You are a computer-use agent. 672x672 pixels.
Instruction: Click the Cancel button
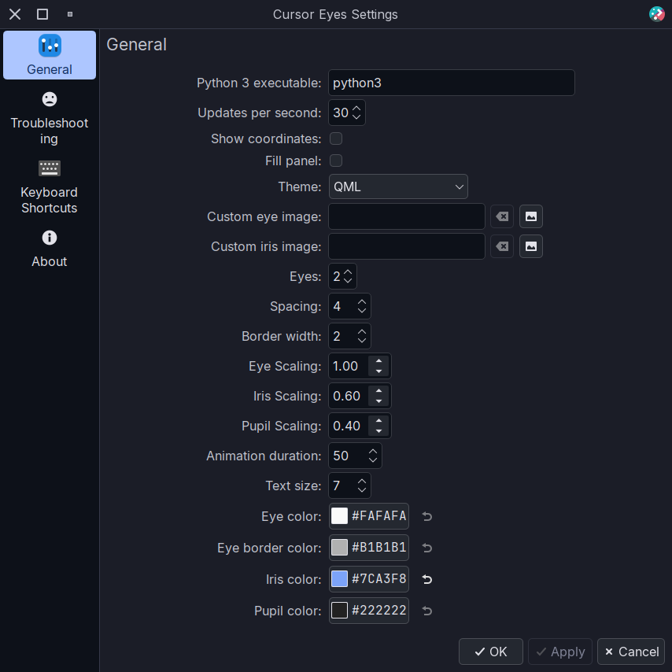click(630, 652)
